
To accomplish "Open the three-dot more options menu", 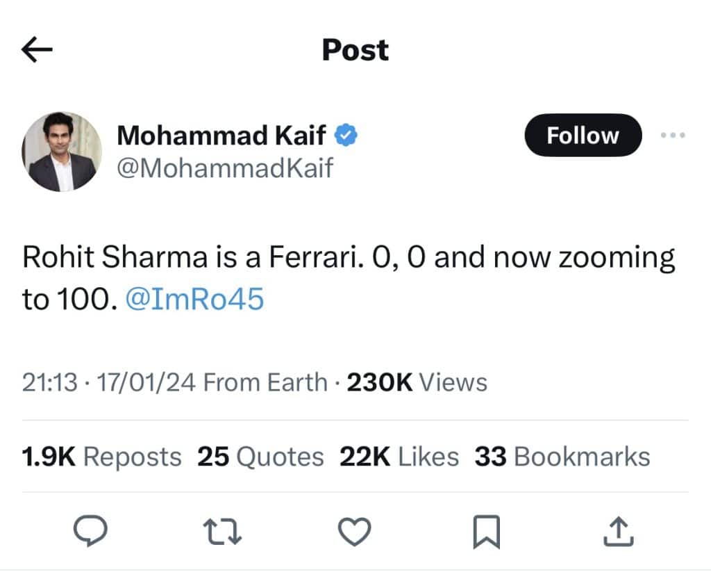I will click(673, 136).
